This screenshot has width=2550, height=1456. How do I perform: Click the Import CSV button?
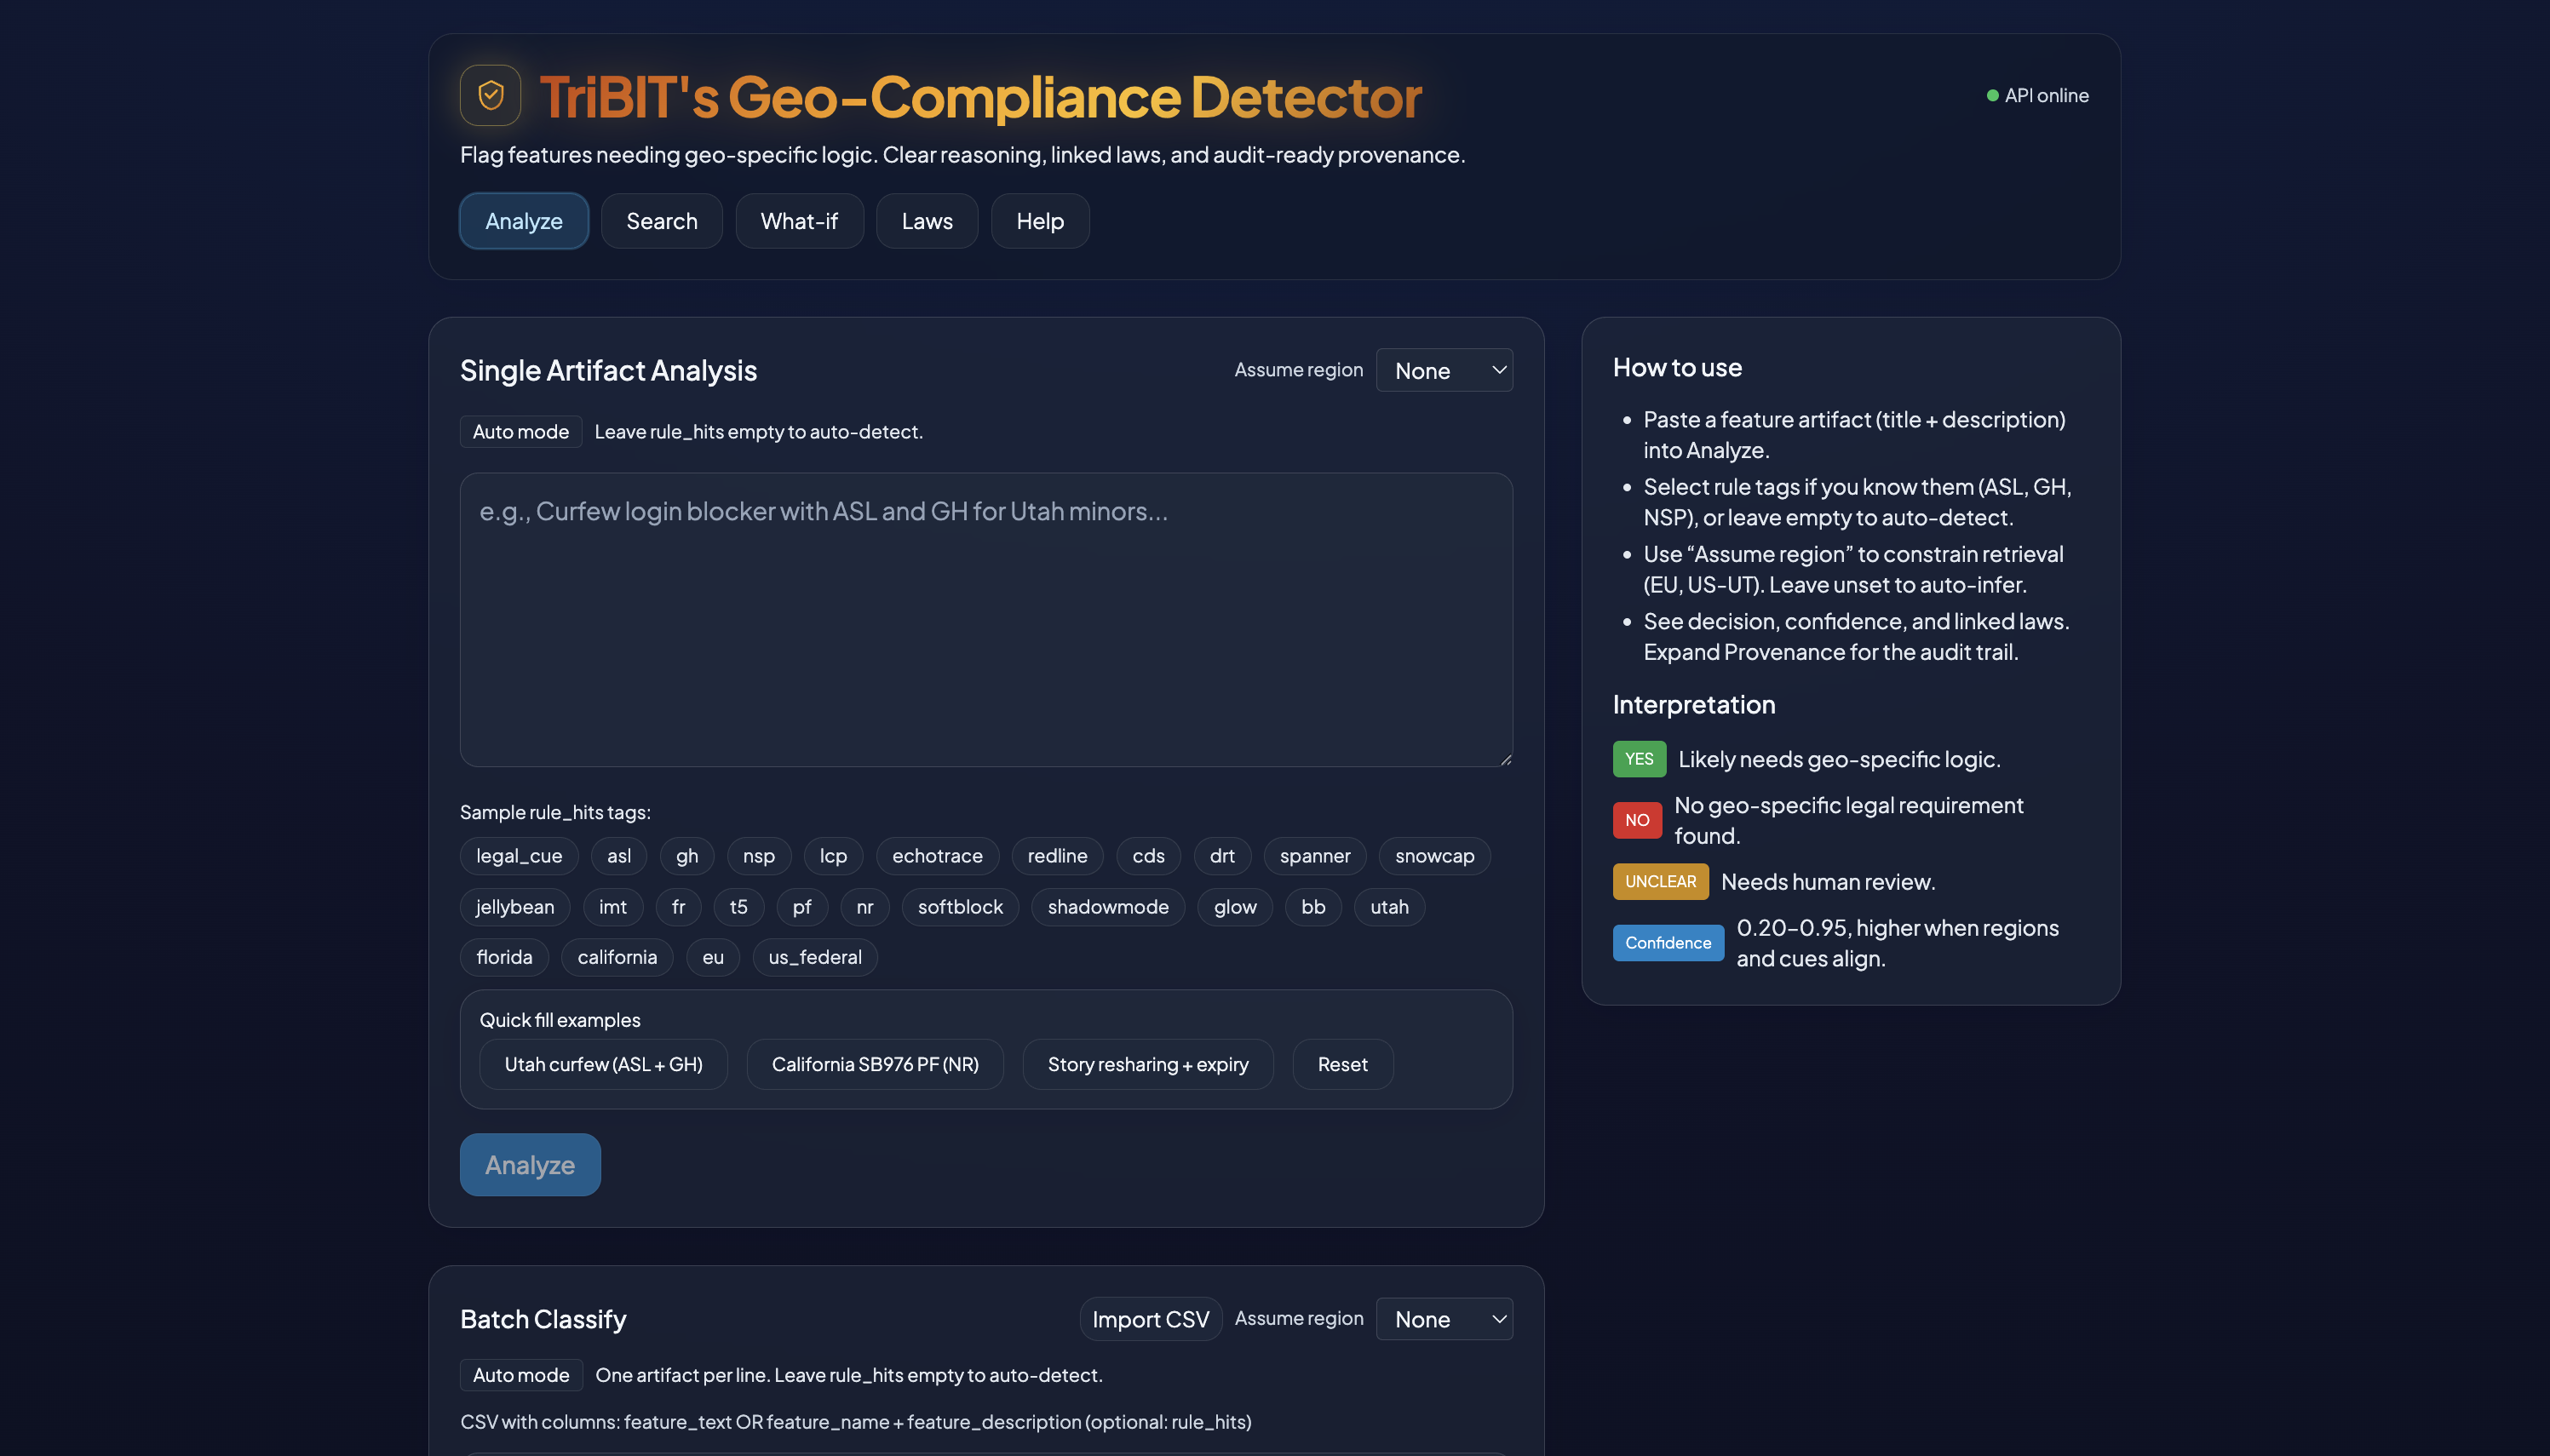coord(1150,1319)
